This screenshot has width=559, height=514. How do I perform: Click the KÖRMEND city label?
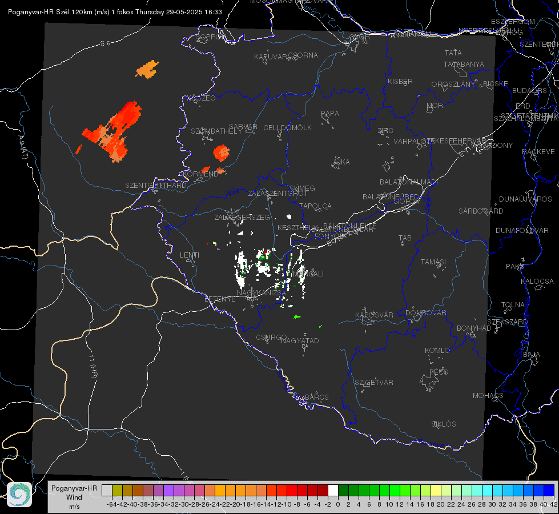[x=200, y=174]
